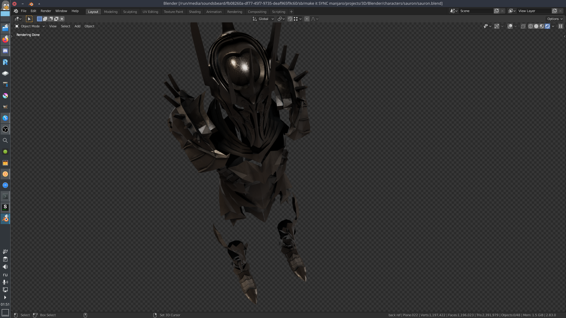Viewport: 566px width, 318px height.
Task: Open the Options dropdown
Action: tap(555, 19)
